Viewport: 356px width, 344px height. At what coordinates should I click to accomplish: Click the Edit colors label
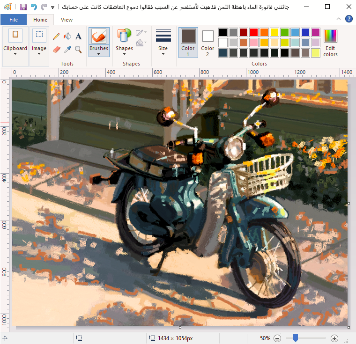330,51
